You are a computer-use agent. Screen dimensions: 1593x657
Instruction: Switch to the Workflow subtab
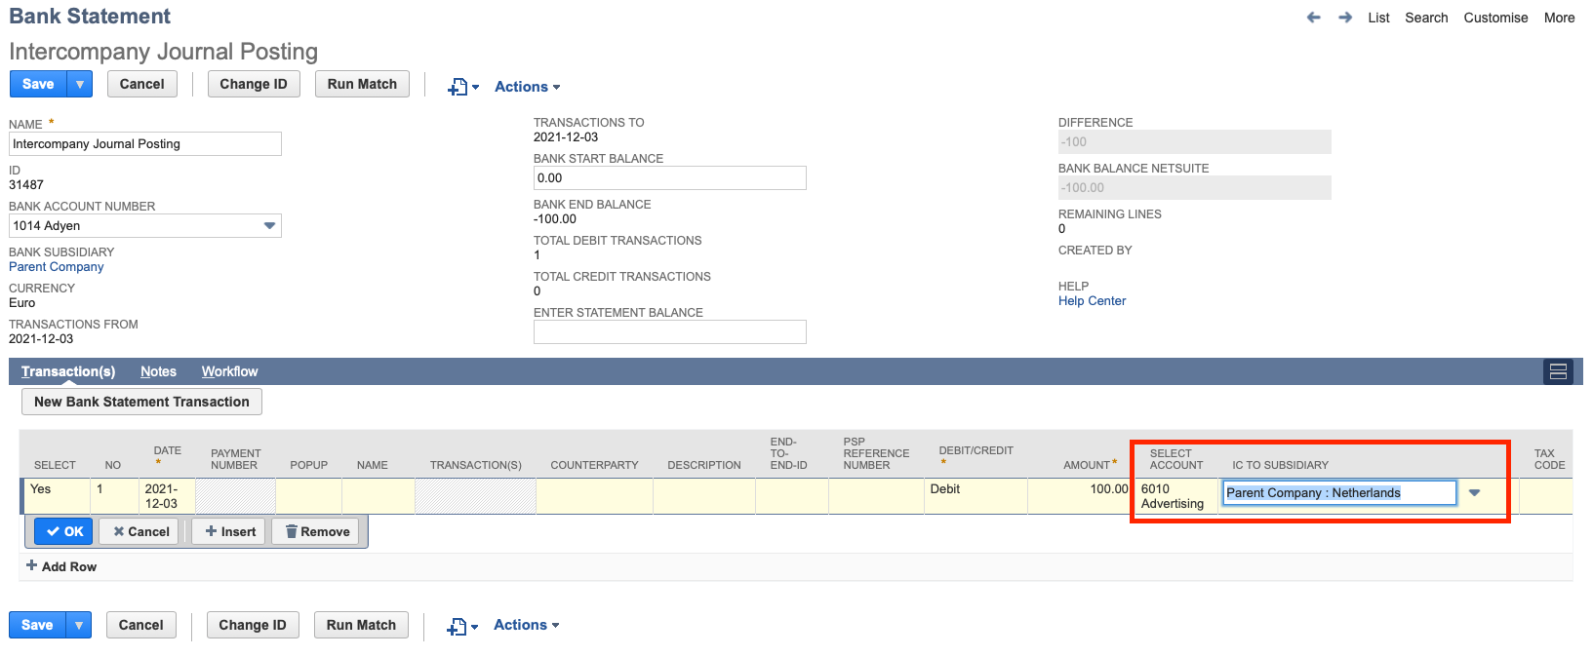pyautogui.click(x=229, y=371)
